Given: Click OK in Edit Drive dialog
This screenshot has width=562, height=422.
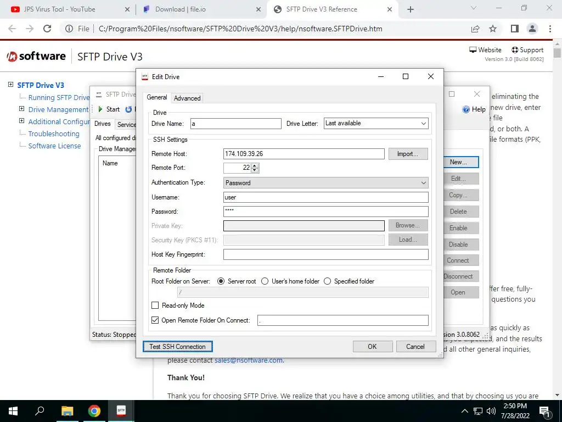Looking at the screenshot, I should click(x=372, y=347).
